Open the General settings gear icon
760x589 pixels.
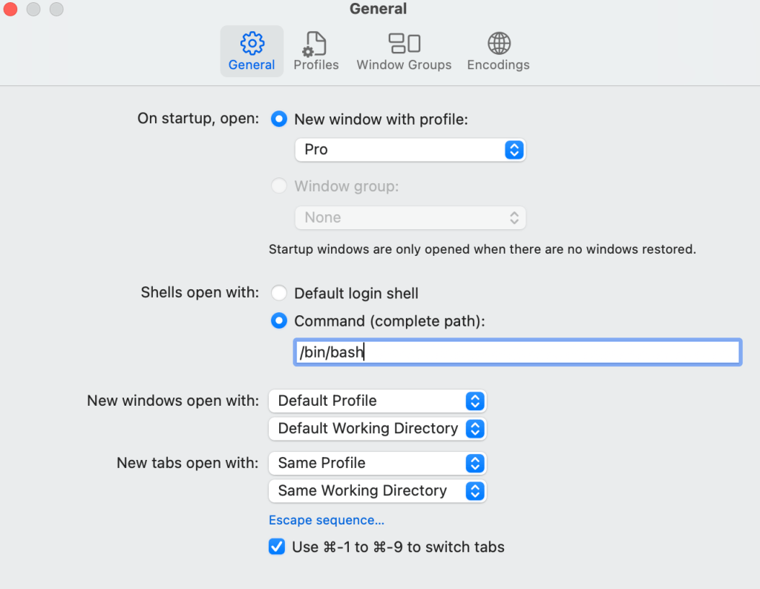252,43
